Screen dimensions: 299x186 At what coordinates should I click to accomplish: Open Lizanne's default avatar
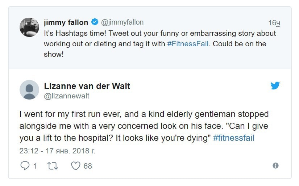(x=29, y=90)
